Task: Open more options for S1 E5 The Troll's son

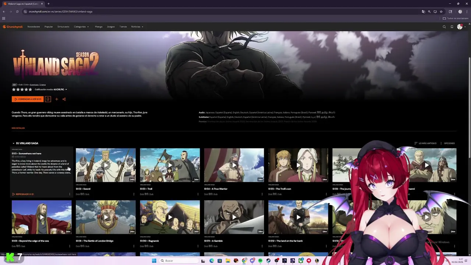Action: (326, 194)
